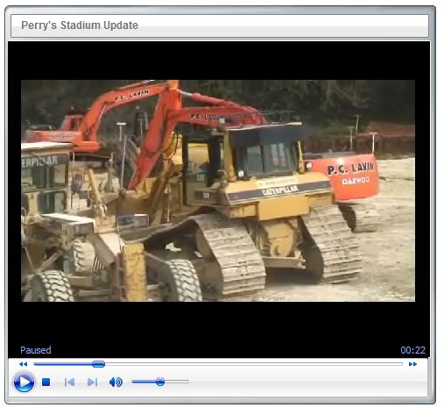Click the Stop button
This screenshot has height=415, width=444.
point(46,382)
